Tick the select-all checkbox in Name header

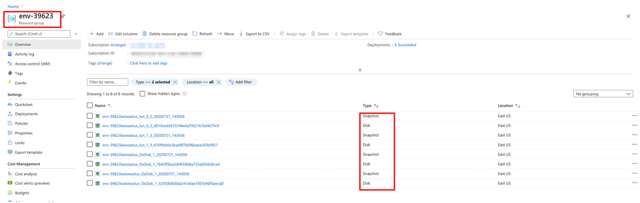tap(90, 105)
